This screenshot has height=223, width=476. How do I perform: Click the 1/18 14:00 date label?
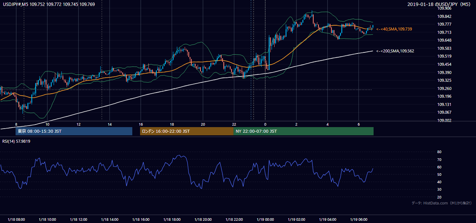(110, 220)
